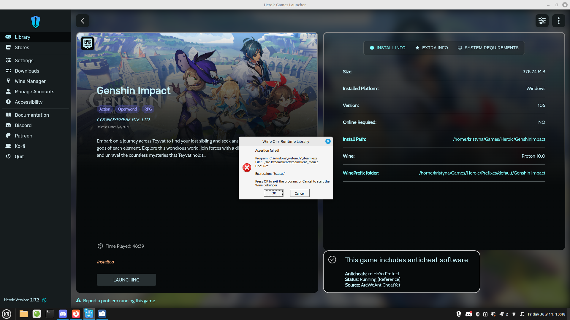The height and width of the screenshot is (320, 570).
Task: Open the Ko-fi link in the sidebar
Action: [x=36, y=146]
